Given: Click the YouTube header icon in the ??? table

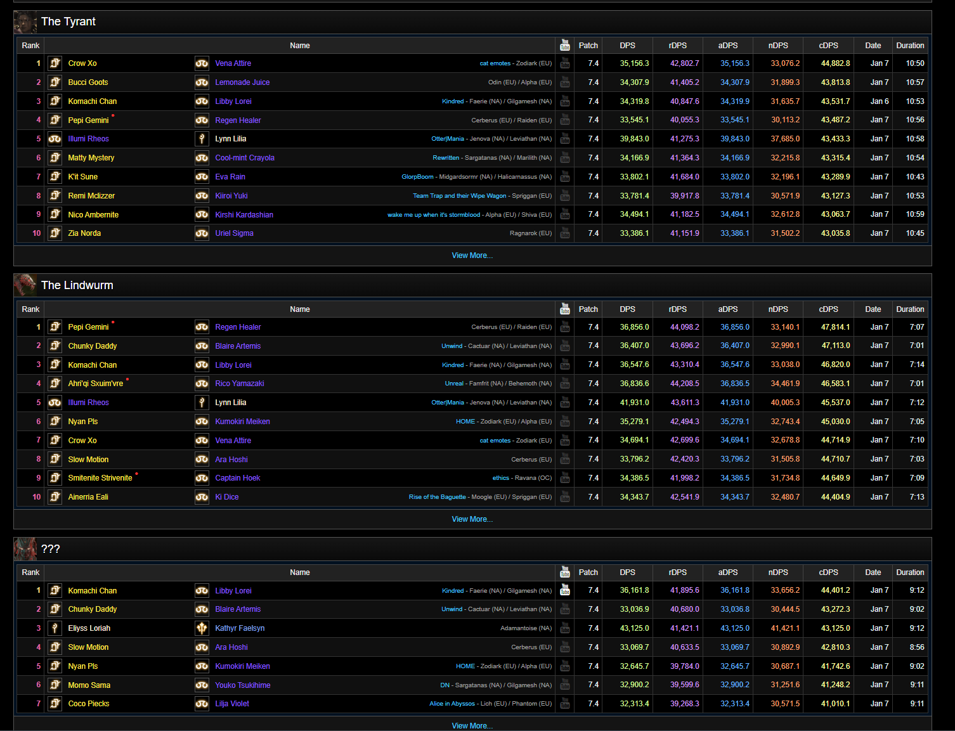Looking at the screenshot, I should pyautogui.click(x=565, y=572).
